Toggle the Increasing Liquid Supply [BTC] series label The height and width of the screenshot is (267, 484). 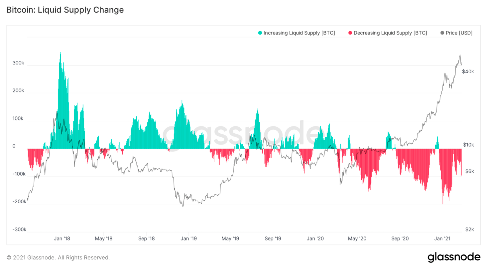click(x=299, y=33)
